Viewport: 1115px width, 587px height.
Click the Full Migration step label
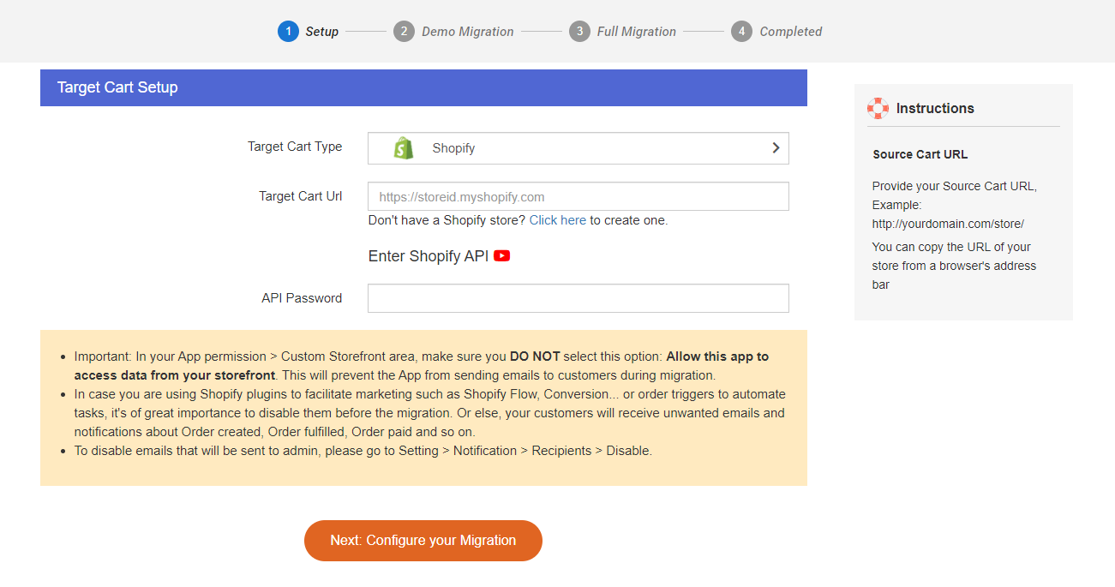click(637, 31)
